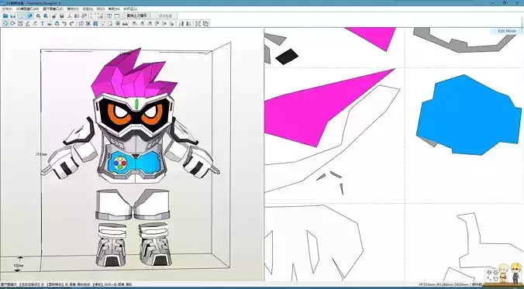
Task: Click the Edit Mode label in 2D window
Action: pyautogui.click(x=507, y=31)
